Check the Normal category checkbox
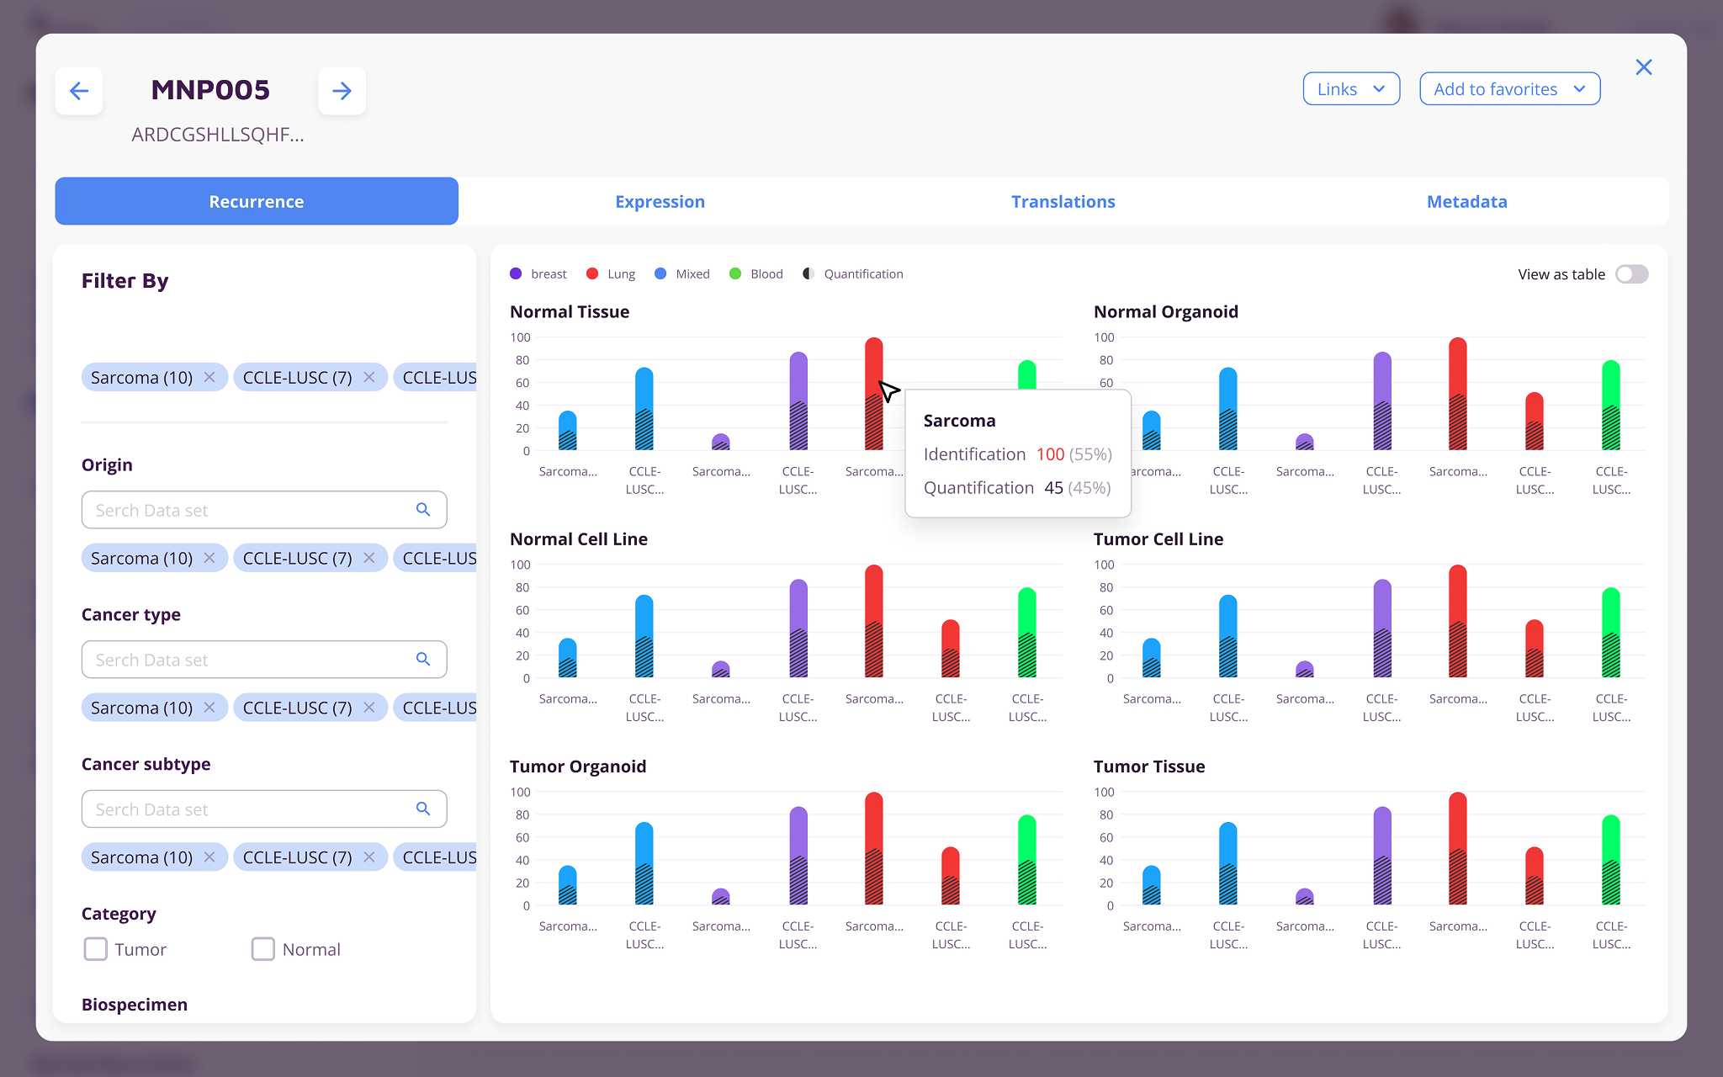The width and height of the screenshot is (1723, 1077). (263, 949)
